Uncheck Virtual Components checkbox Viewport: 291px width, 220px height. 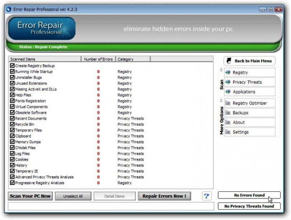(x=12, y=106)
